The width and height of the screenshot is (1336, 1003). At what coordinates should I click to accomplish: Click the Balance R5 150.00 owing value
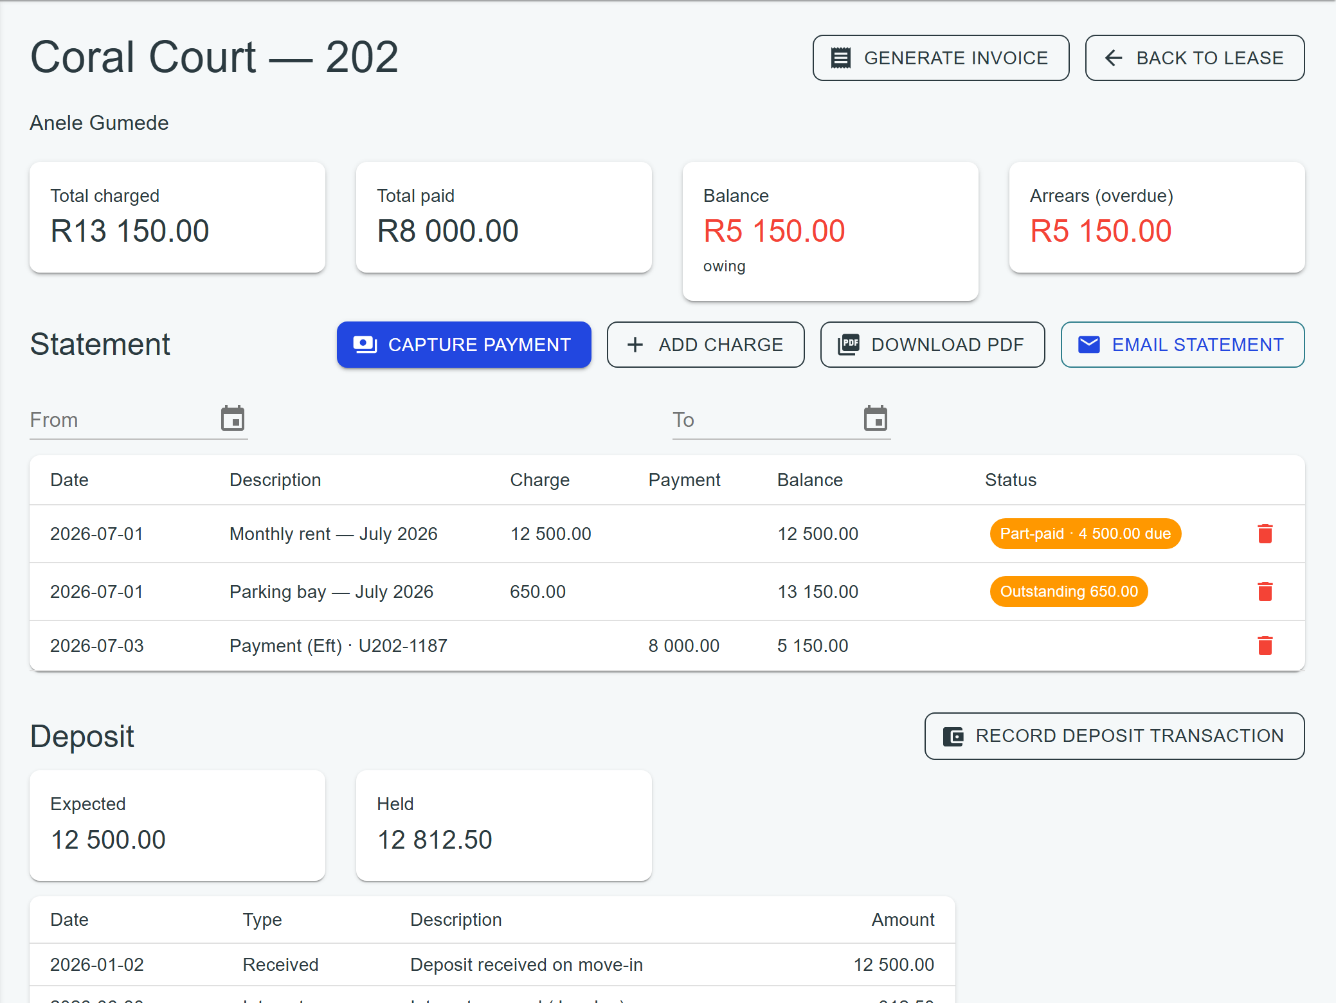point(774,231)
